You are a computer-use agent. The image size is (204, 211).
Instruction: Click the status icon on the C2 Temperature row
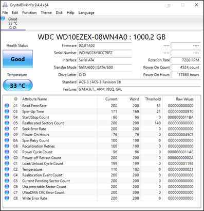click(7, 169)
